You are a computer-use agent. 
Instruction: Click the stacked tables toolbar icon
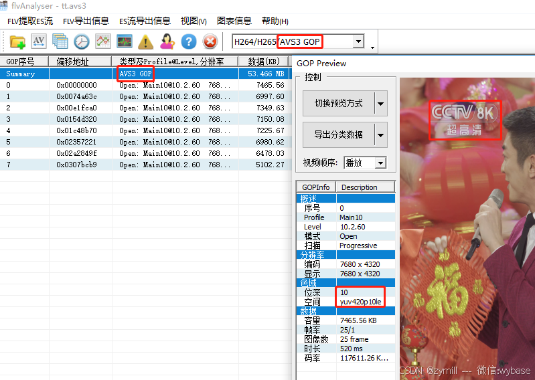[x=60, y=41]
